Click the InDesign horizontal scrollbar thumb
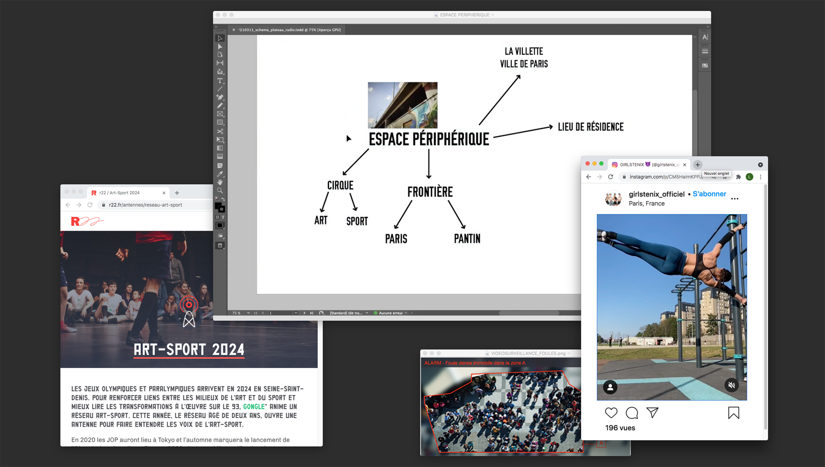Screen dimensions: 825x467 tap(529, 313)
